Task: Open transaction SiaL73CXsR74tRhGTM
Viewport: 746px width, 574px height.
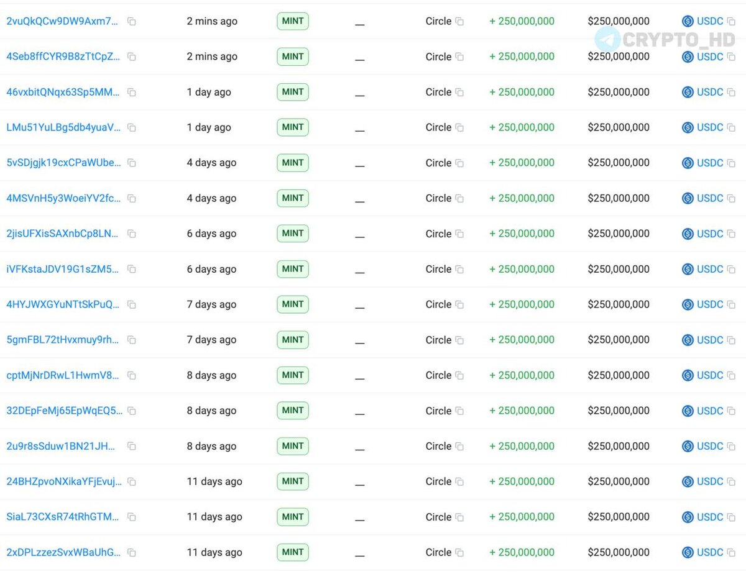Action: 62,517
